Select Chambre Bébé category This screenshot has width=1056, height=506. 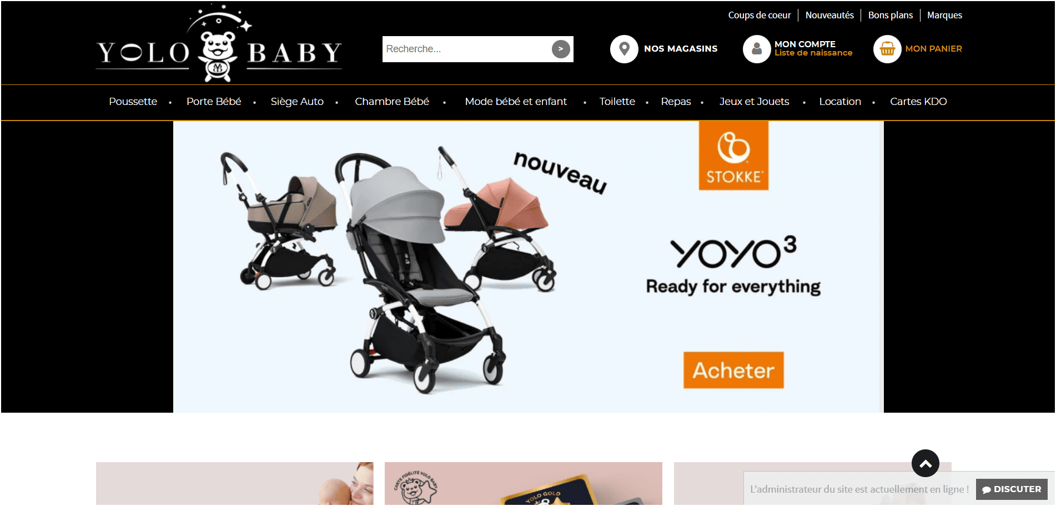point(392,102)
